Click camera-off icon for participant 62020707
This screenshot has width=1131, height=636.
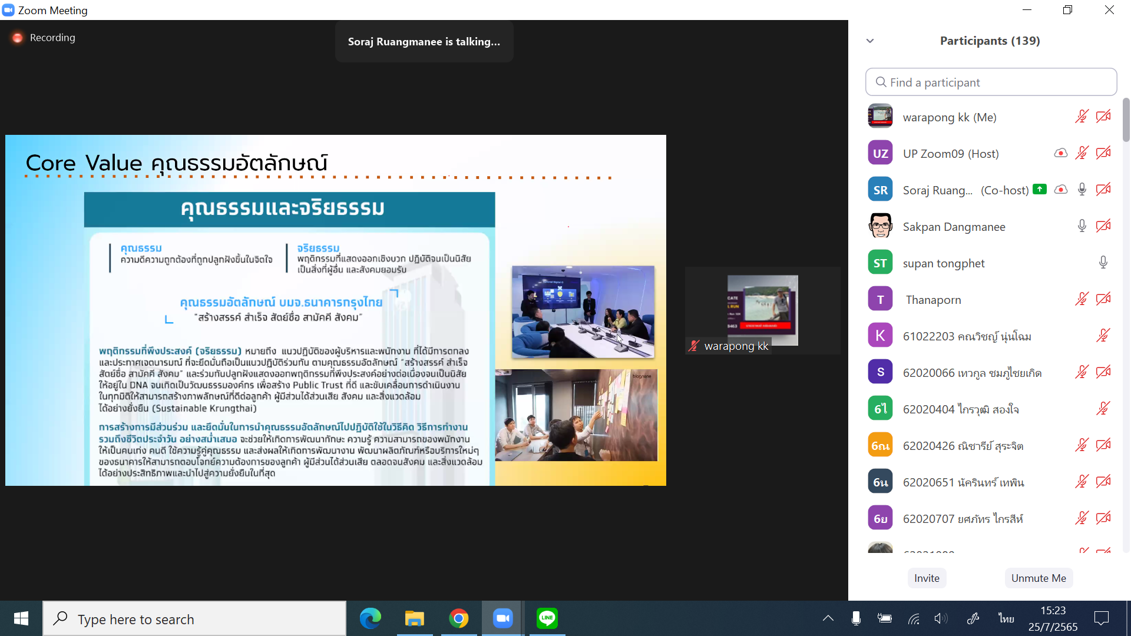pyautogui.click(x=1103, y=518)
